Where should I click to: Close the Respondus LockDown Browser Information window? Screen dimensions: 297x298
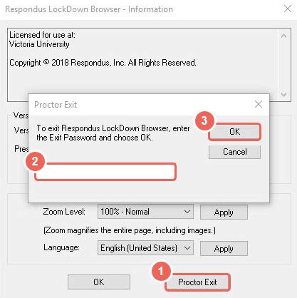pos(288,9)
